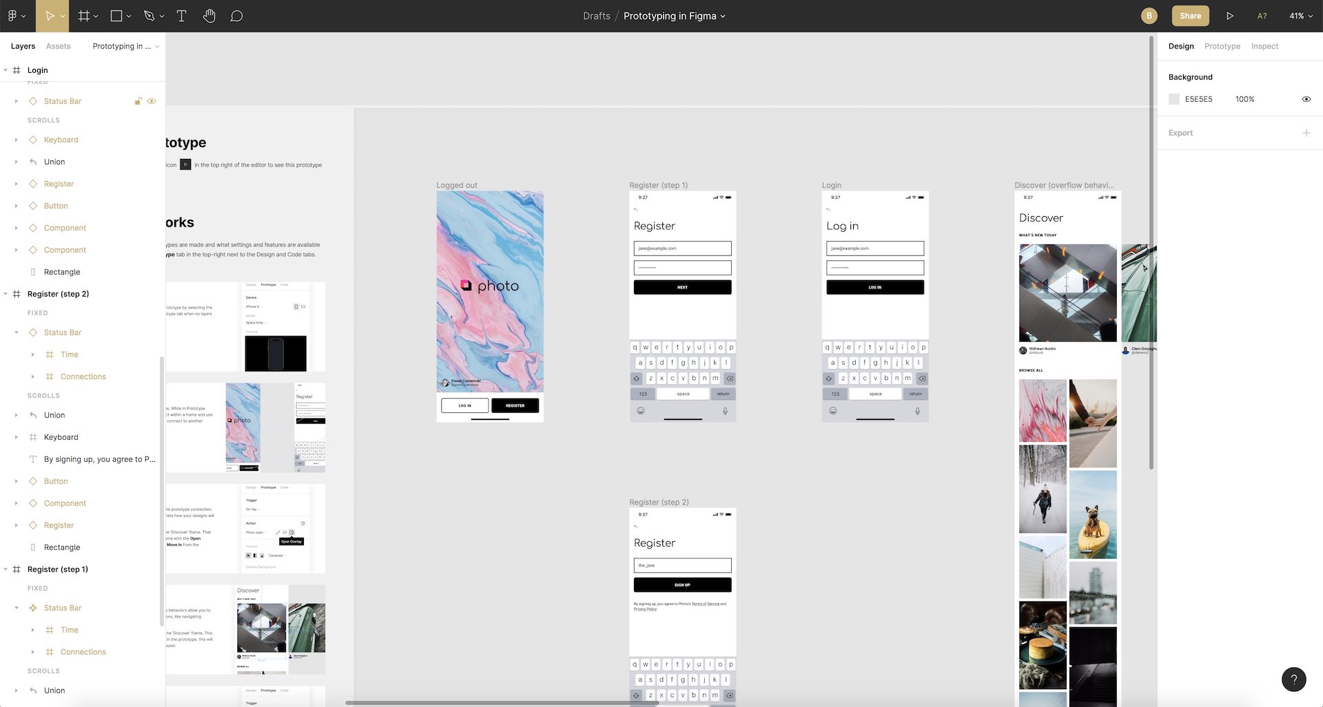Viewport: 1323px width, 707px height.
Task: Toggle the lock on the Status Bar layer
Action: (x=138, y=101)
